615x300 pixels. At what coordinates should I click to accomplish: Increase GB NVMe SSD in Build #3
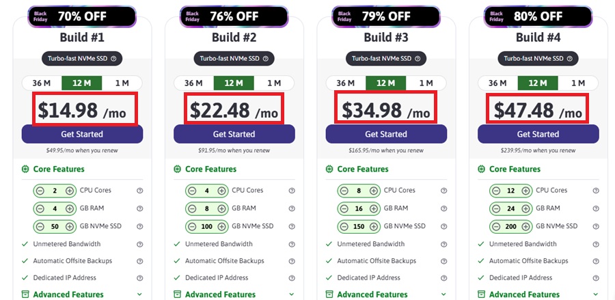(373, 226)
